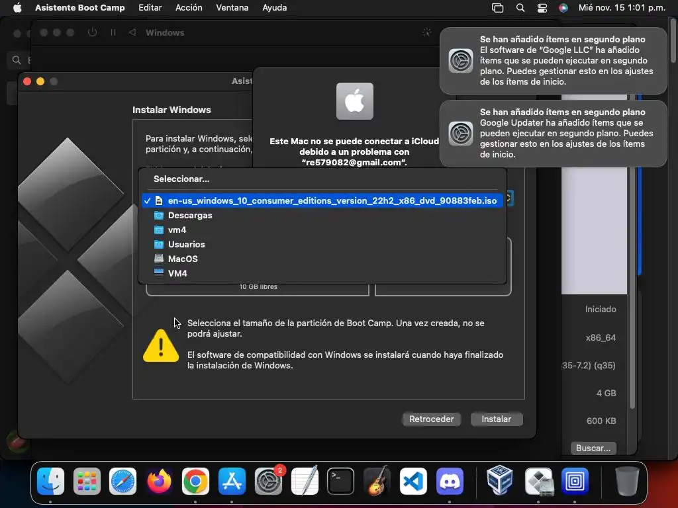The image size is (678, 508).
Task: Open Visual Studio Code from Dock
Action: click(413, 481)
